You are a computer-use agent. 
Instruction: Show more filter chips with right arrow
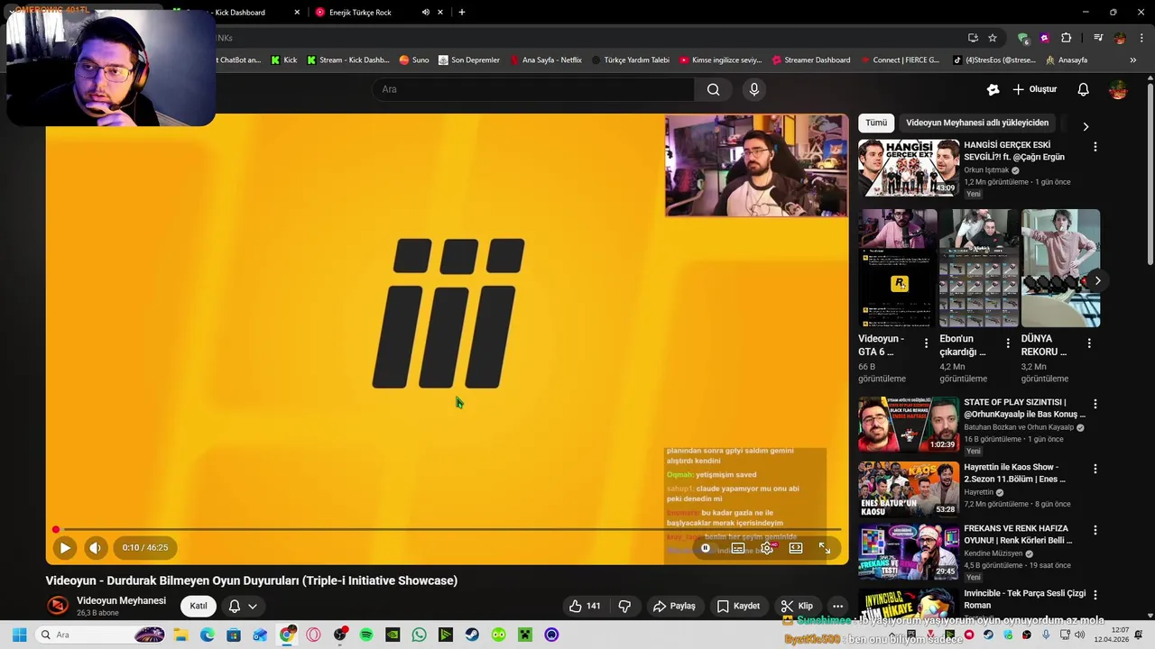point(1086,126)
